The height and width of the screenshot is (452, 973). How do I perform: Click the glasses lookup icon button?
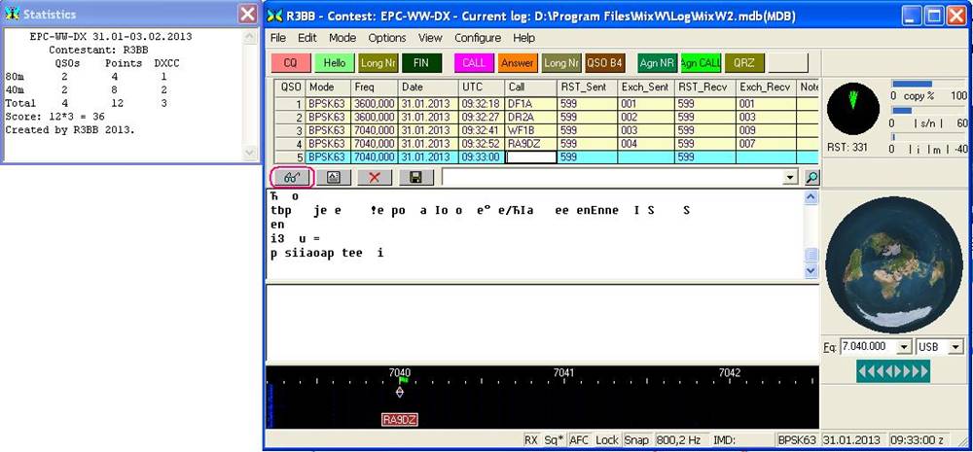290,178
